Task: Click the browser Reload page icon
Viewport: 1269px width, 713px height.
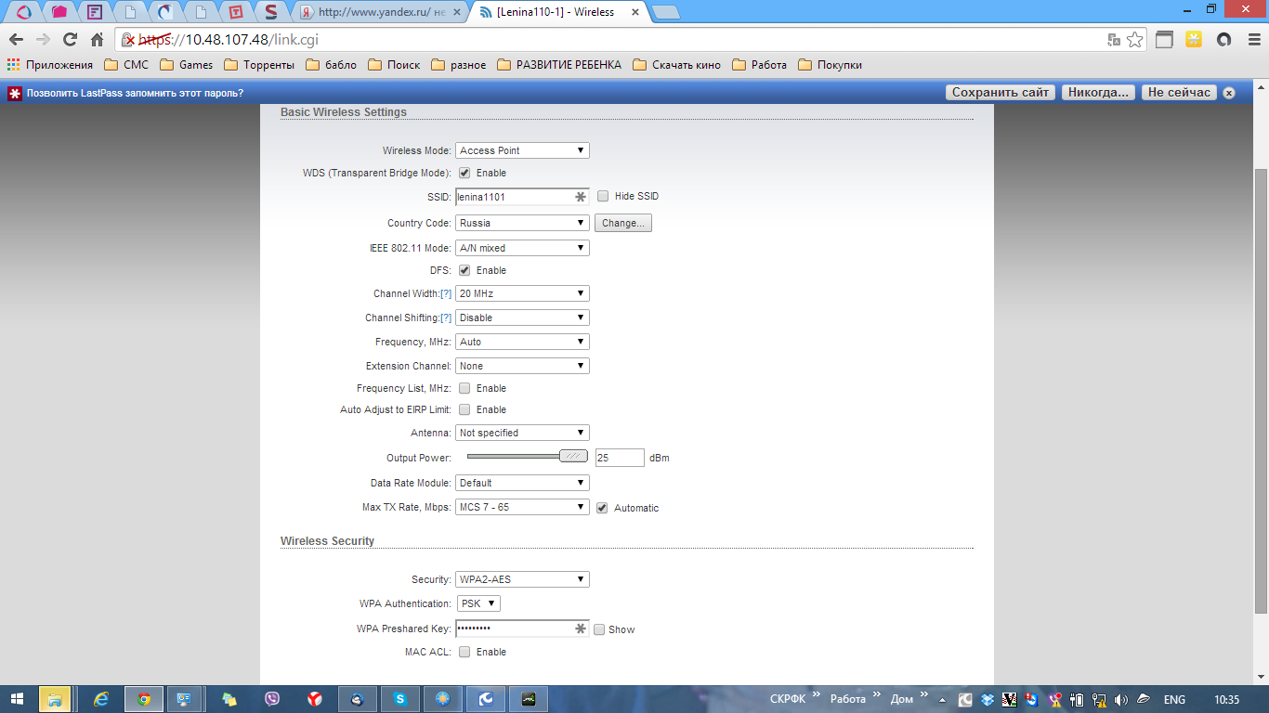Action: (70, 40)
